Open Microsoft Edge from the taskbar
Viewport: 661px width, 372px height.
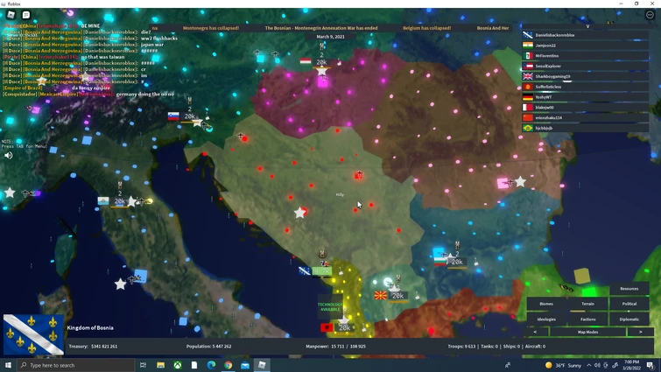211,365
